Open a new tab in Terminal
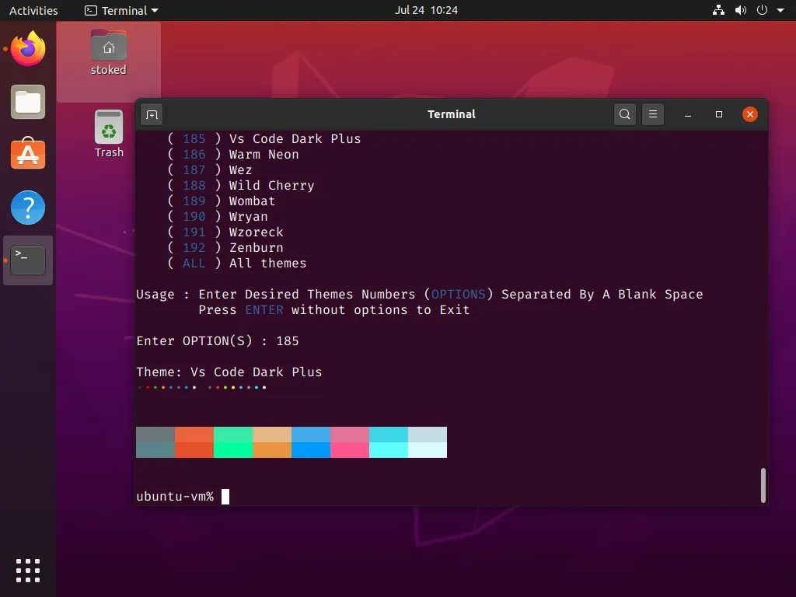This screenshot has height=597, width=796. [x=152, y=115]
